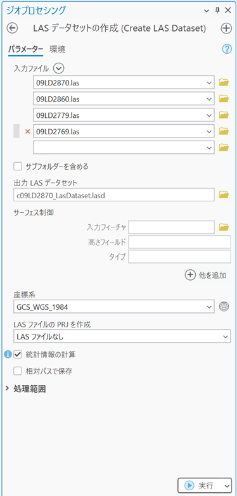Viewport: 237px width, 496px height.
Task: Switch to the パラメーター tab
Action: pos(25,49)
